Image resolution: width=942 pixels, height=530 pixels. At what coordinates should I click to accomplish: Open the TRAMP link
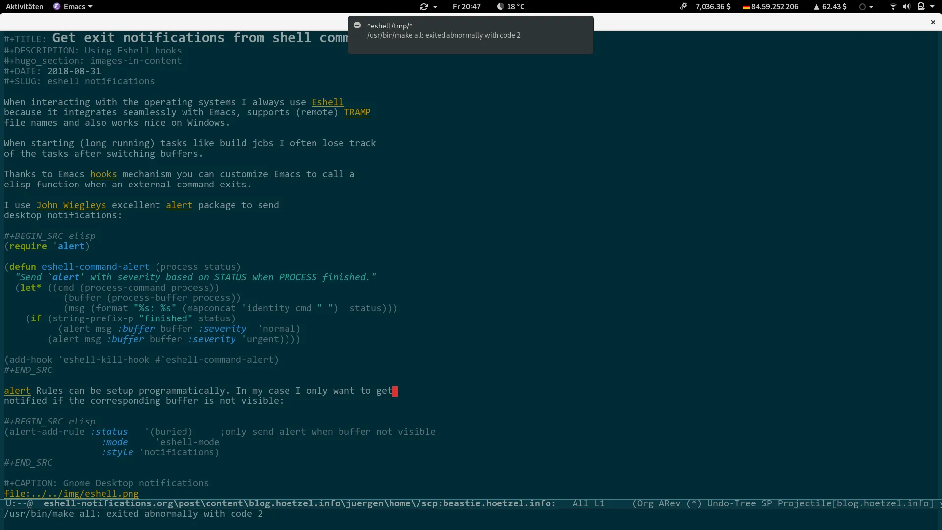357,112
